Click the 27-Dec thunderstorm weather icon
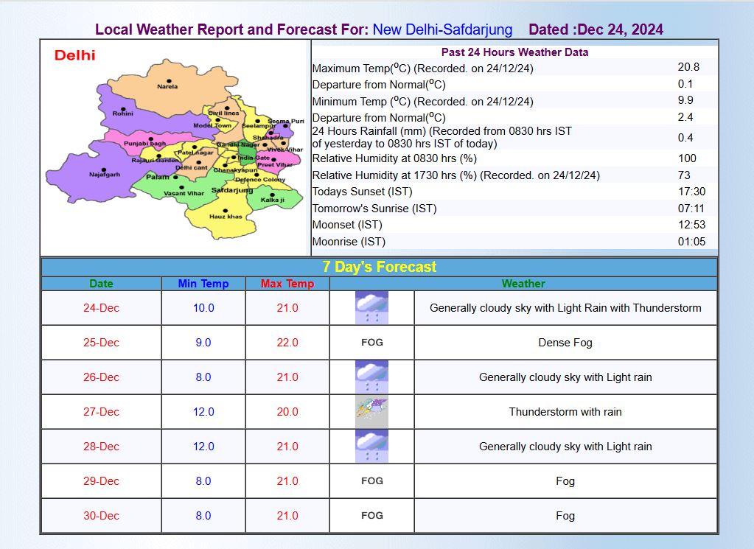The height and width of the screenshot is (549, 754). [371, 411]
